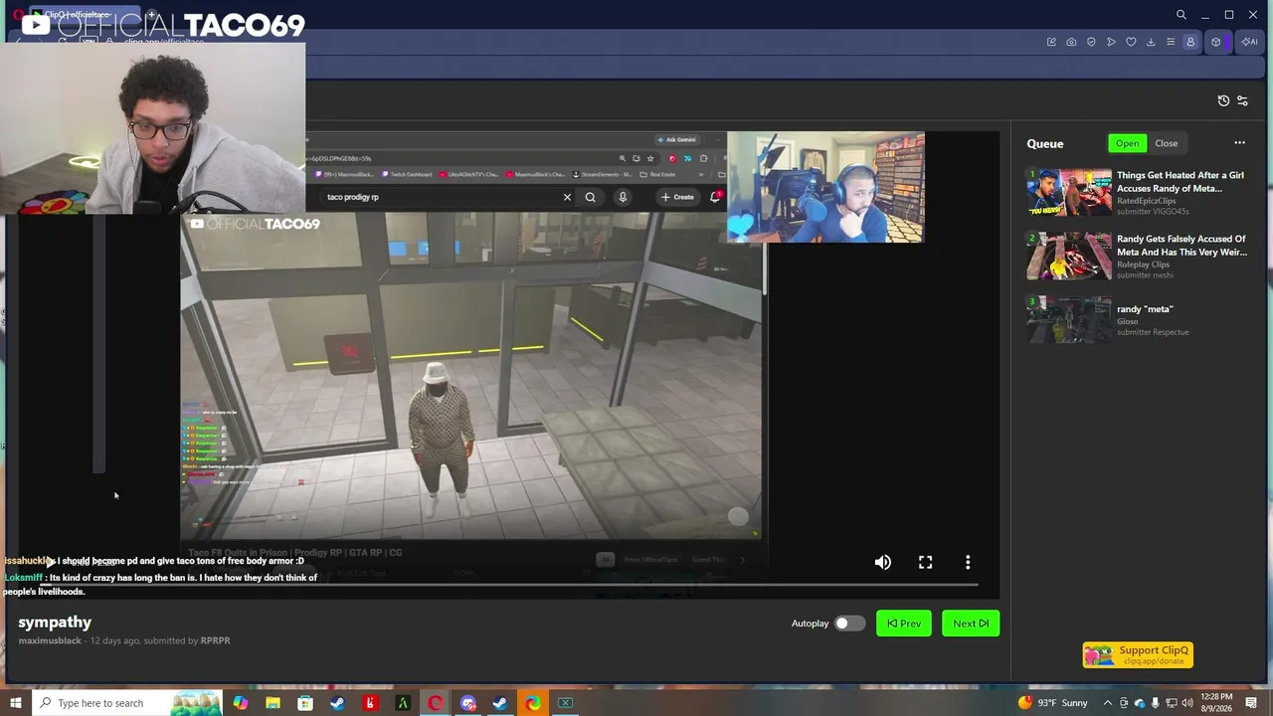This screenshot has width=1273, height=716.
Task: Click the Close queue button
Action: 1166,143
